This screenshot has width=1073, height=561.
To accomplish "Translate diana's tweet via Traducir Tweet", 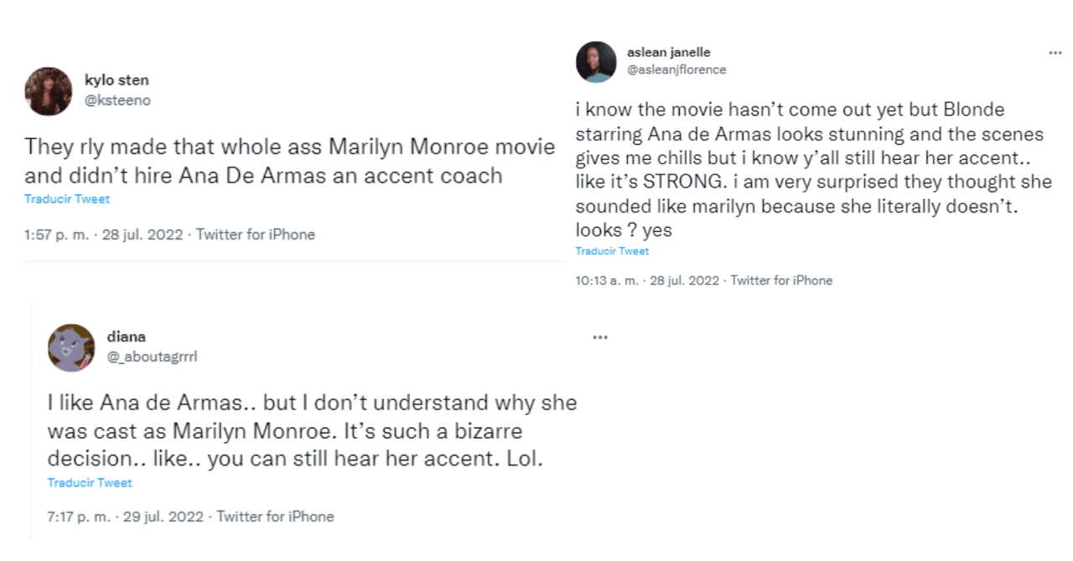I will pos(89,482).
